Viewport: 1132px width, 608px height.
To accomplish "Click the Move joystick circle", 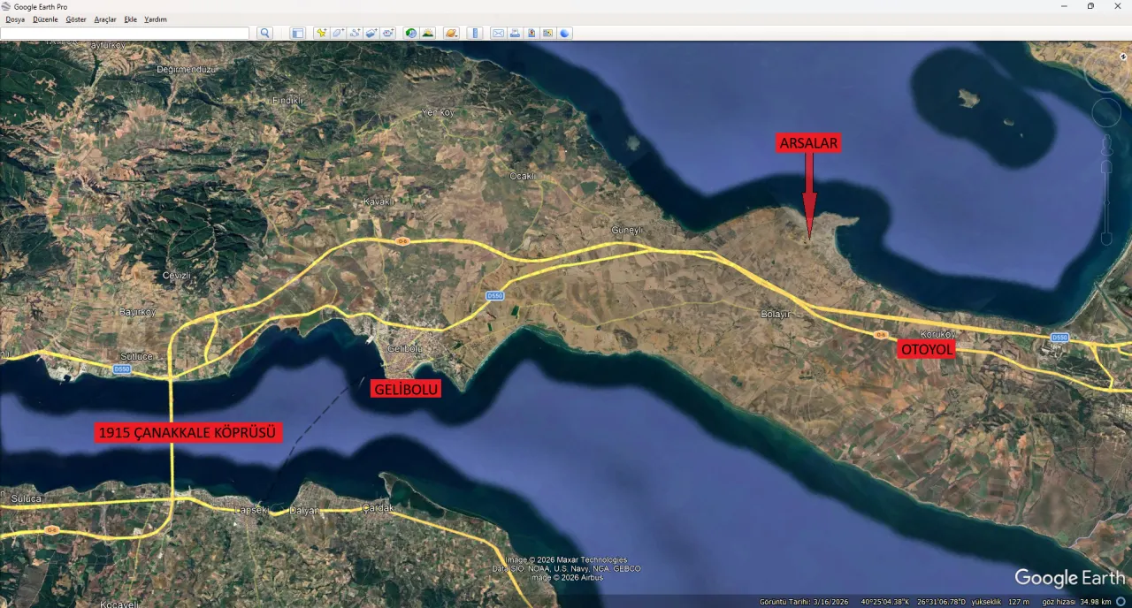I will 1106,112.
